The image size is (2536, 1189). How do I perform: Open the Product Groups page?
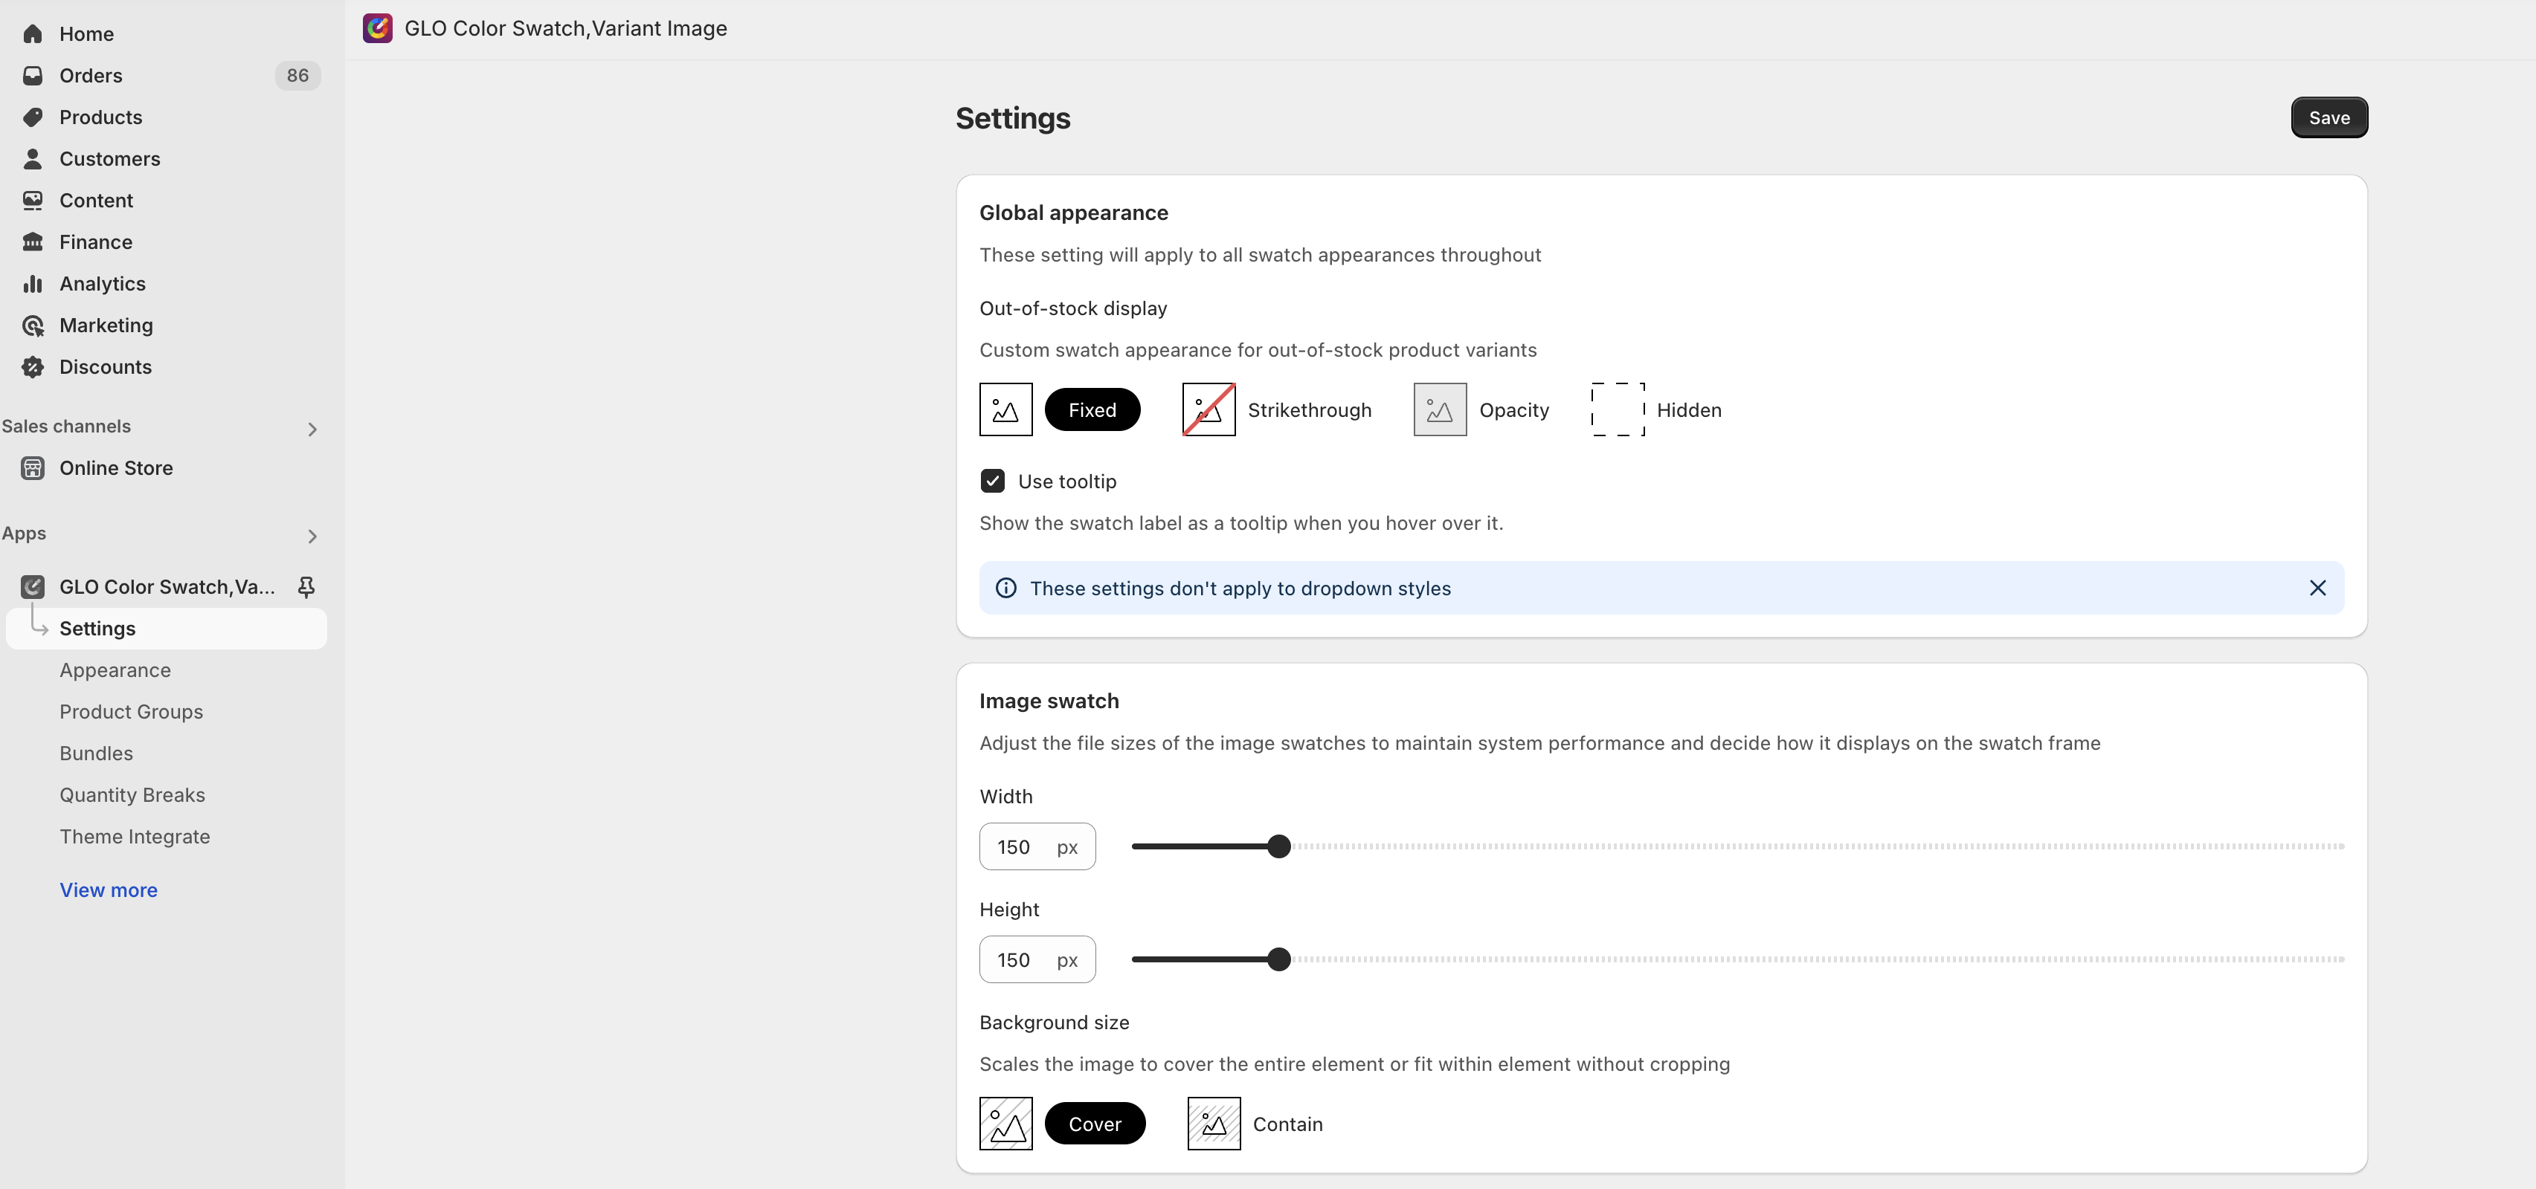tap(131, 712)
